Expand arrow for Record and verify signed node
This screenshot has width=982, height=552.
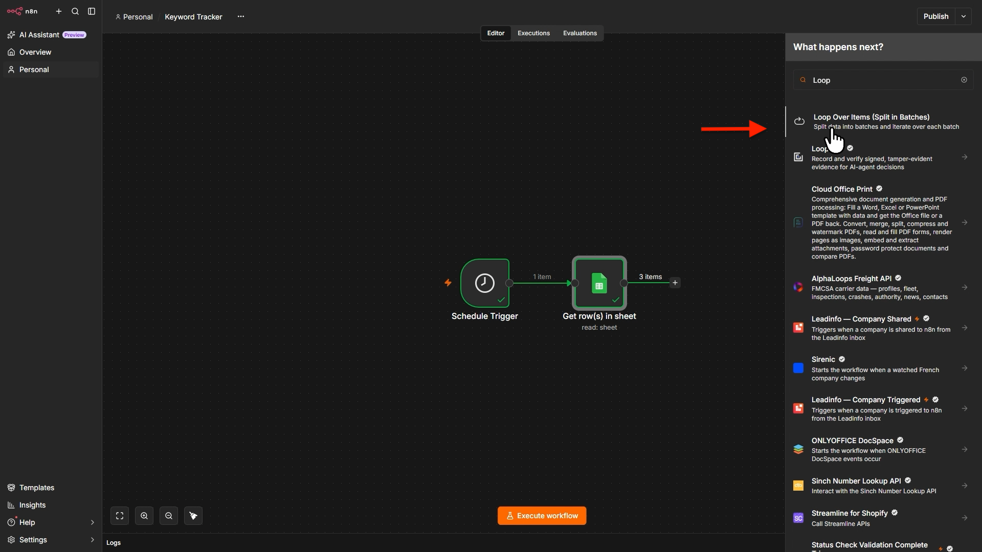tap(965, 157)
